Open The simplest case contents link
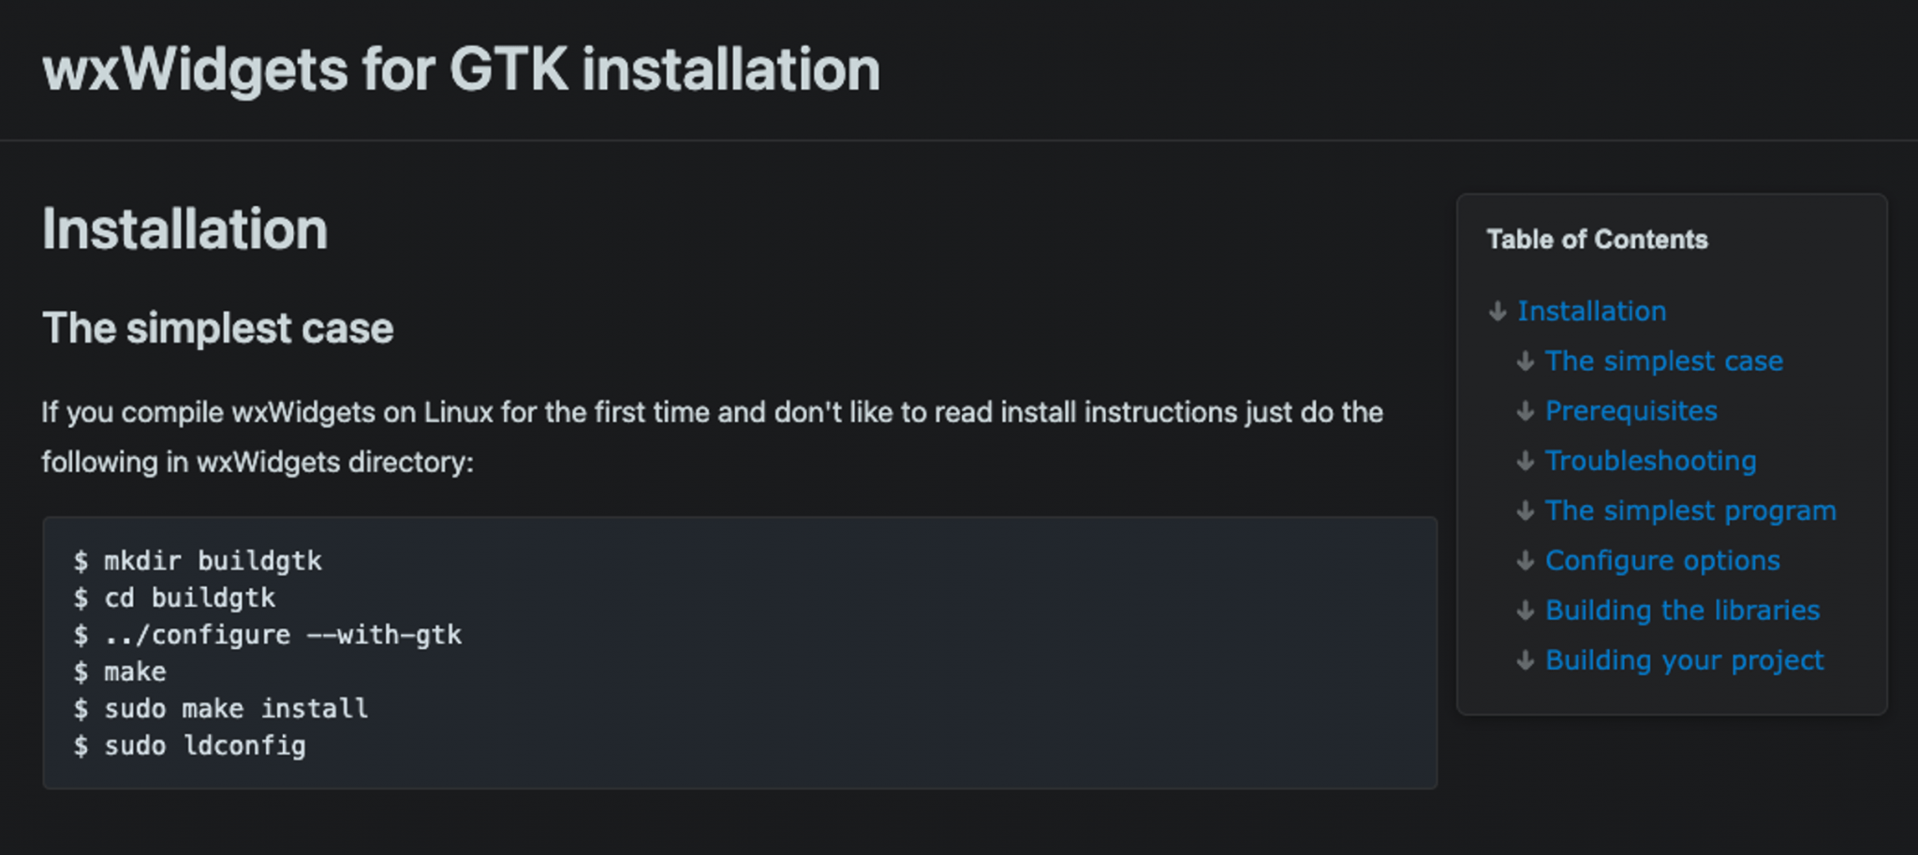This screenshot has height=855, width=1918. [x=1663, y=361]
